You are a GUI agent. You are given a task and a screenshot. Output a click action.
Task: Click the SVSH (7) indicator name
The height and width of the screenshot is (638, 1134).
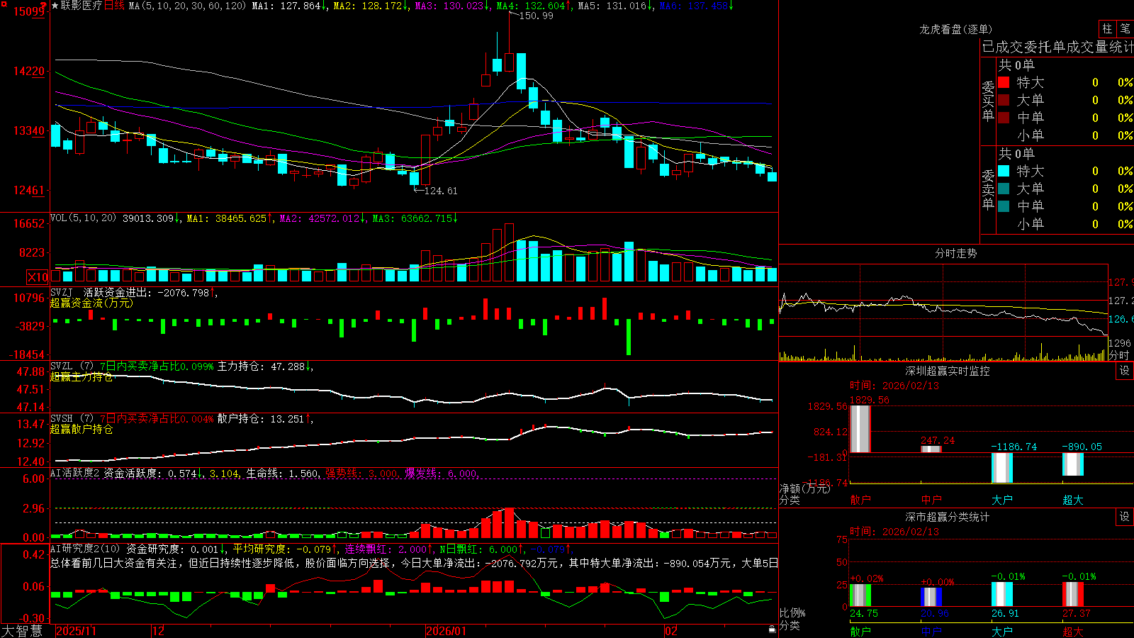72,419
